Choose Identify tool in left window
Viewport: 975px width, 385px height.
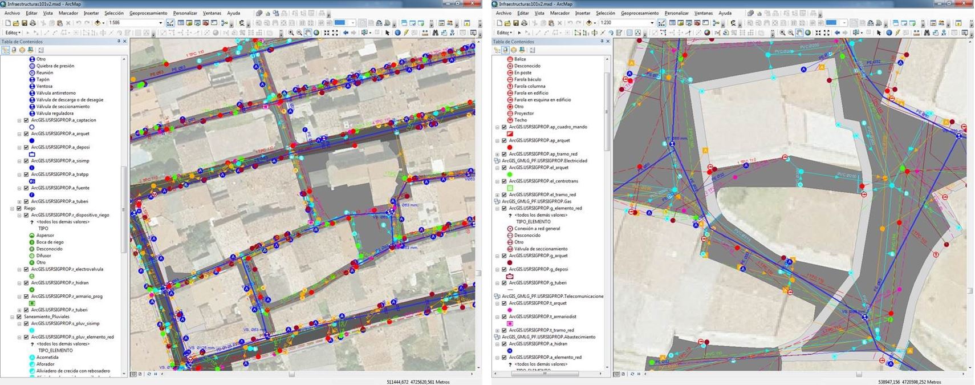(397, 33)
